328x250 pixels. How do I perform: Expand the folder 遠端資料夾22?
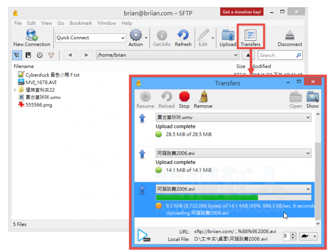pyautogui.click(x=15, y=89)
